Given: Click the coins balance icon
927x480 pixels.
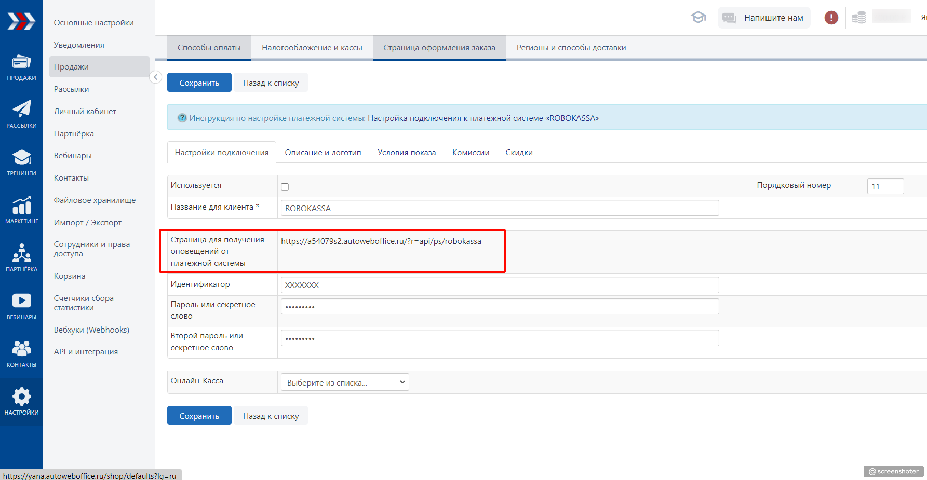Looking at the screenshot, I should tap(858, 18).
